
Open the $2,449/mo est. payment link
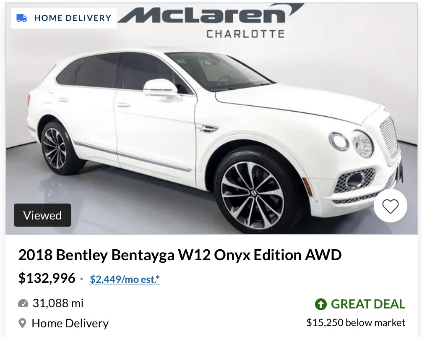125,279
